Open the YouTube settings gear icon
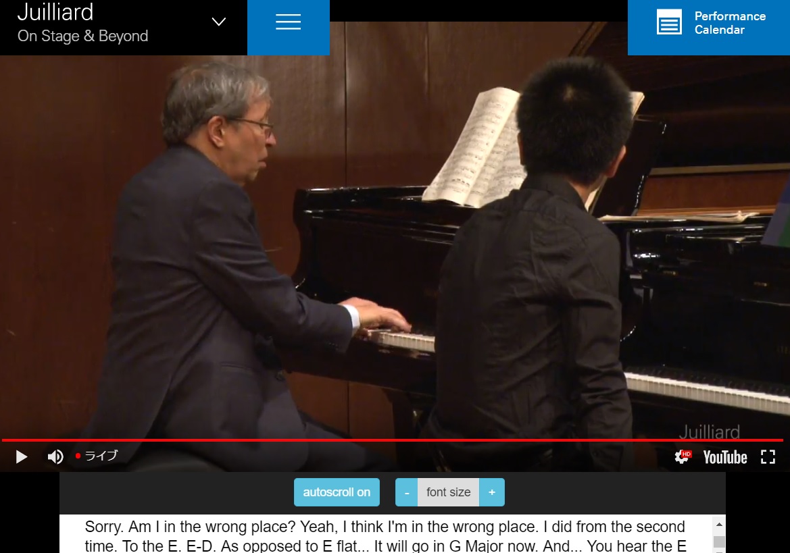This screenshot has height=553, width=790. [682, 457]
